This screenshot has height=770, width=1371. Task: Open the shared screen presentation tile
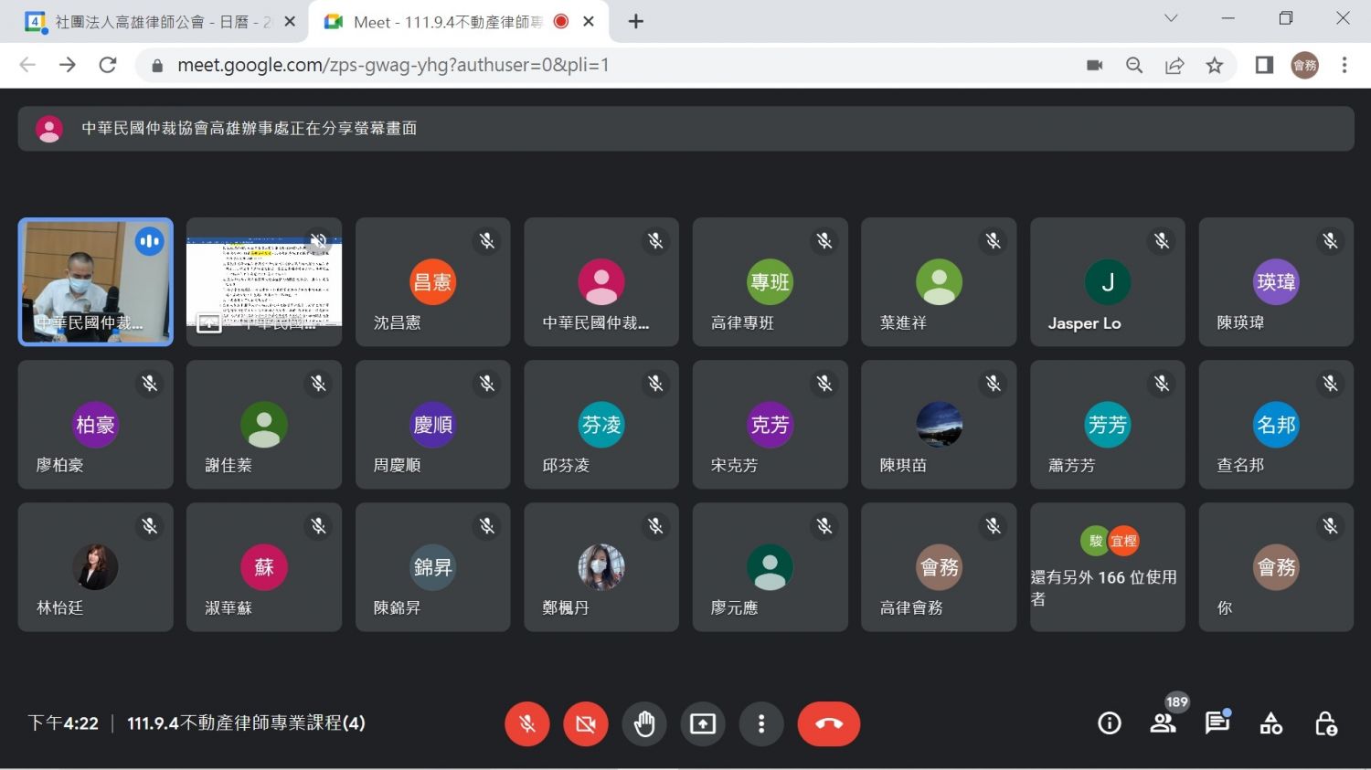tap(264, 282)
